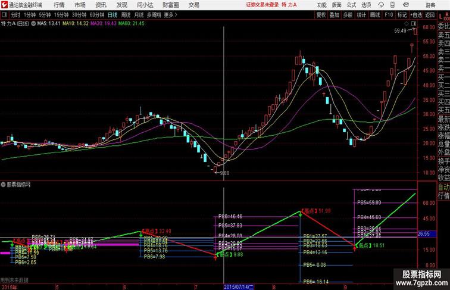The width and height of the screenshot is (450, 290).
Task: Click the 证券交易未登录 login notice
Action: coord(262,5)
